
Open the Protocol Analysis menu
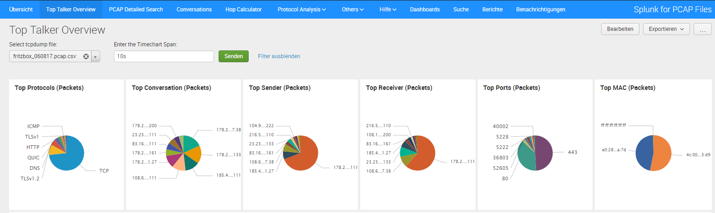(x=301, y=10)
